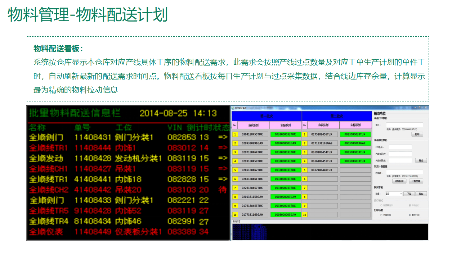The width and height of the screenshot is (461, 259).
Task: Click order number 11408431 on the board
Action: 93,137
